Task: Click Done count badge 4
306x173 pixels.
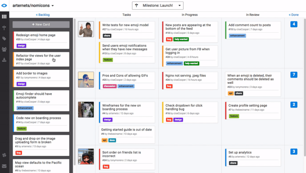Action: [x=294, y=24]
